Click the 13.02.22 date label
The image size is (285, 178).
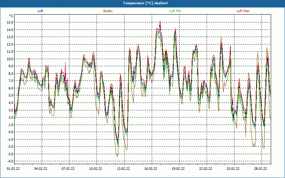[x=123, y=169]
